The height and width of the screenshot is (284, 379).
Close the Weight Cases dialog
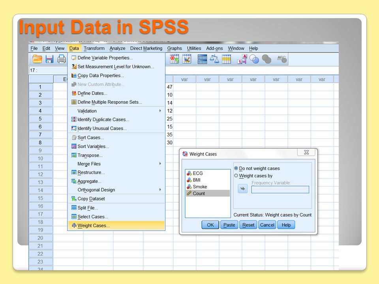pos(306,152)
